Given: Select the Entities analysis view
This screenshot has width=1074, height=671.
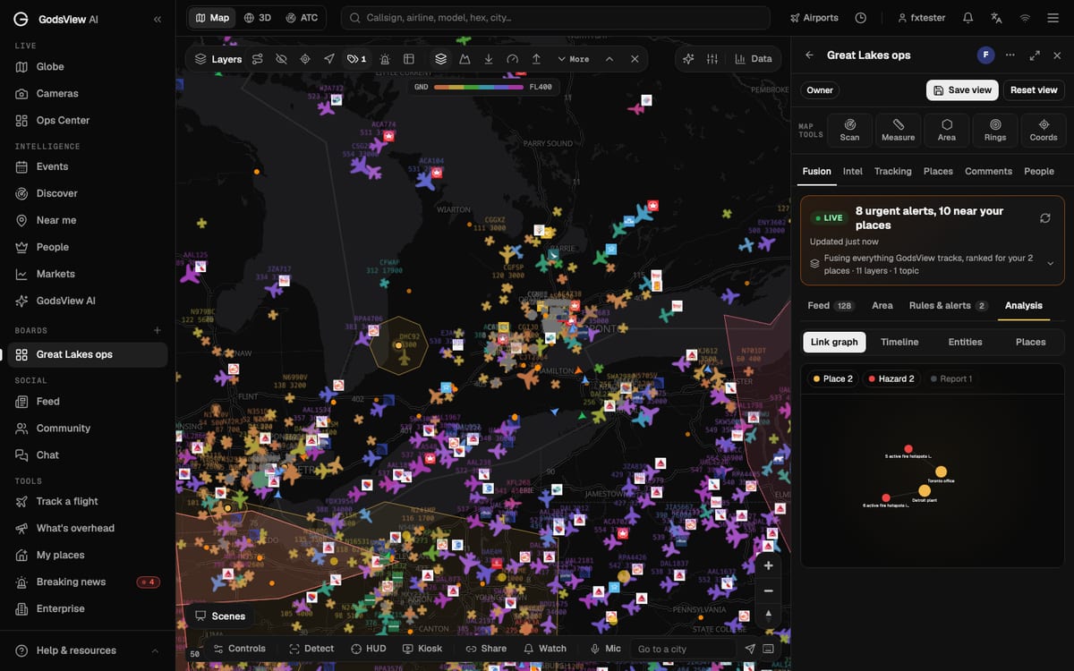Looking at the screenshot, I should coord(965,342).
